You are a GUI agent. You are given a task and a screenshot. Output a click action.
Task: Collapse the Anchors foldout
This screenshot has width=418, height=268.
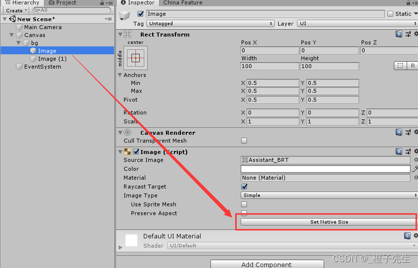tap(120, 75)
